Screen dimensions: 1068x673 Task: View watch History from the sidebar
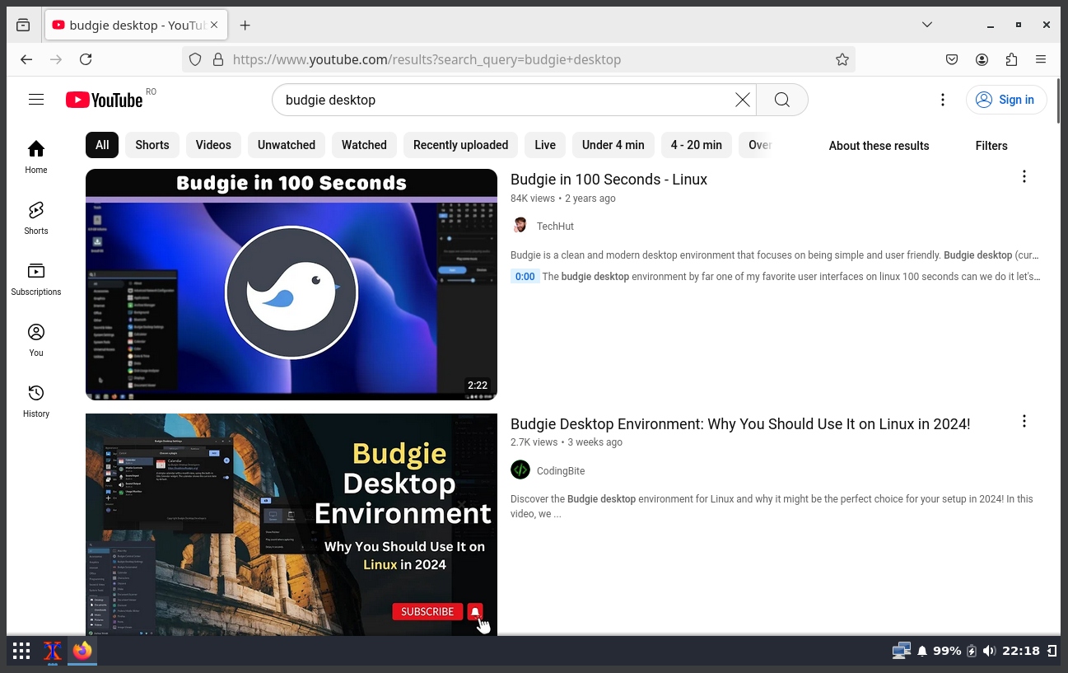click(x=35, y=400)
